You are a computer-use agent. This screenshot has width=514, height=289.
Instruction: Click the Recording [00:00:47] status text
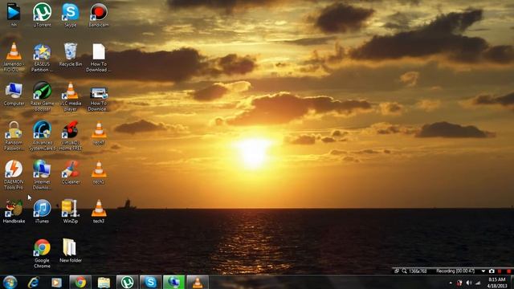click(x=455, y=271)
